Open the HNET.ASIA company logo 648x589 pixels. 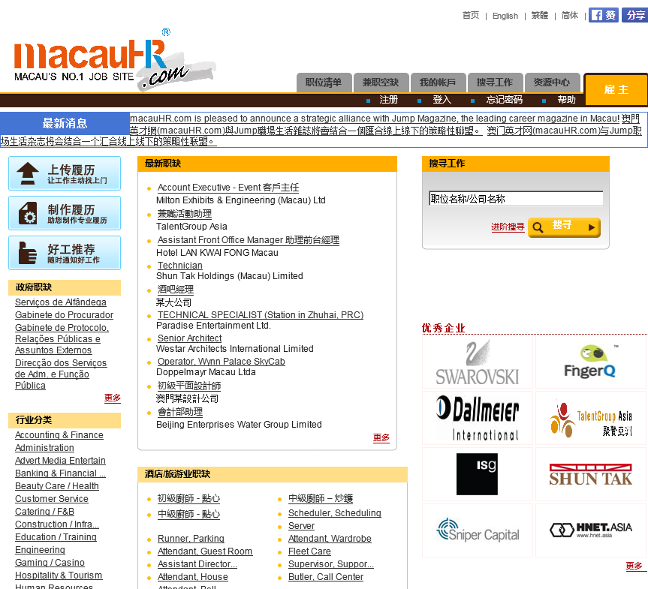pyautogui.click(x=590, y=530)
